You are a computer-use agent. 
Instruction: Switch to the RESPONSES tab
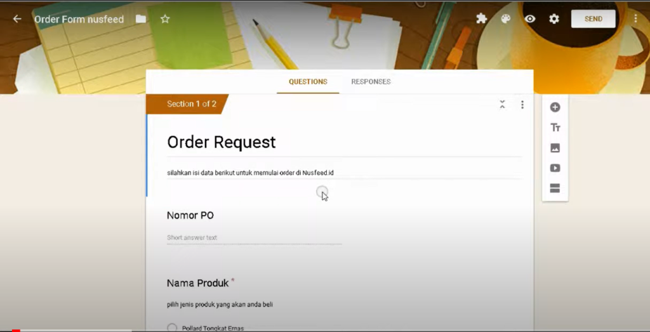[371, 82]
